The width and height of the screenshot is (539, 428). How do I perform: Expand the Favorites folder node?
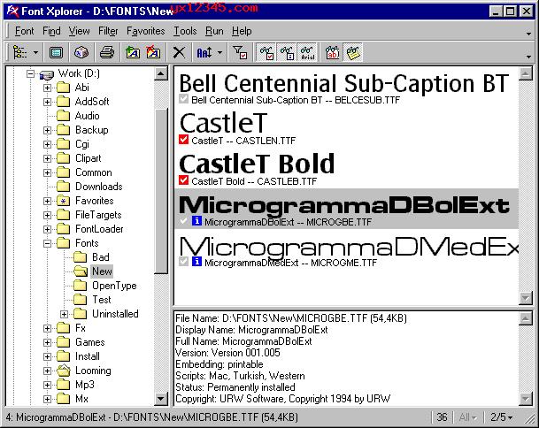pos(48,201)
